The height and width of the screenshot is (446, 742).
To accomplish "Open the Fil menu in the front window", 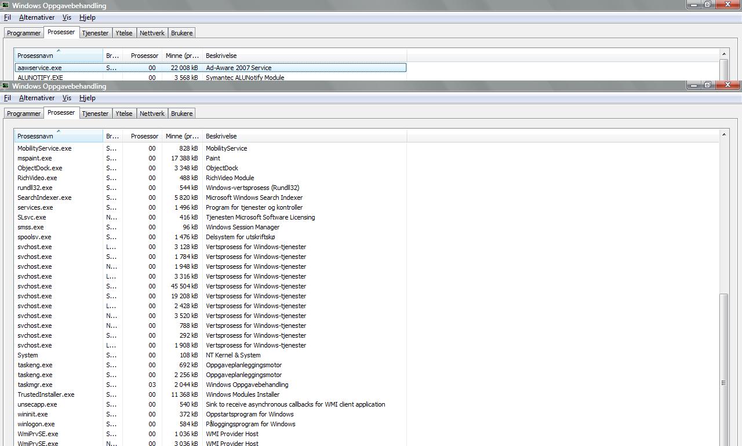I will click(x=8, y=98).
